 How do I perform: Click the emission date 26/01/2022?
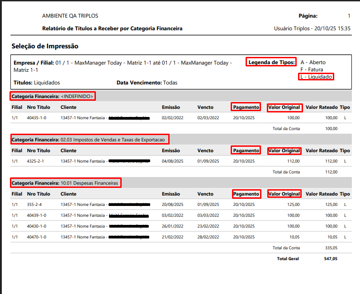[x=172, y=226]
